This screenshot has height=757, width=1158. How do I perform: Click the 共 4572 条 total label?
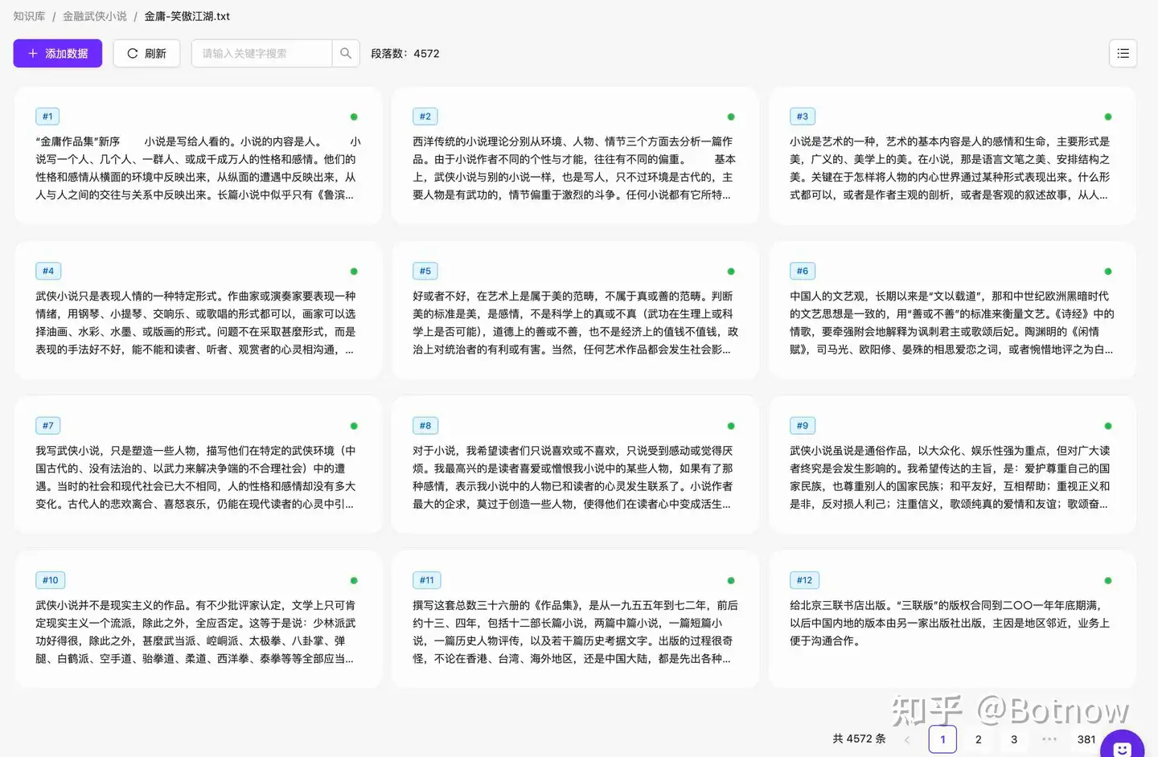859,739
